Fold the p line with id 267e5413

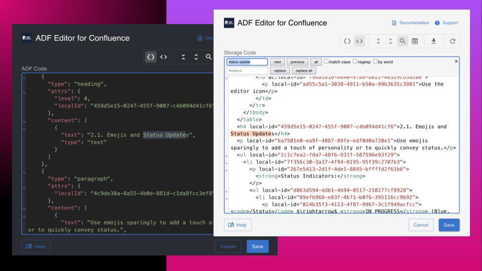point(227,170)
